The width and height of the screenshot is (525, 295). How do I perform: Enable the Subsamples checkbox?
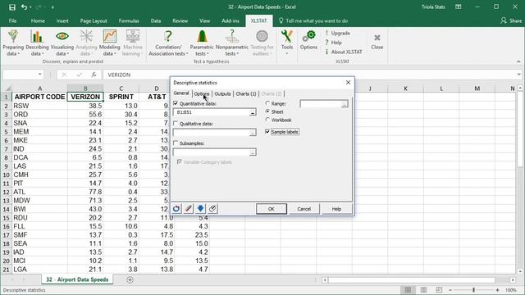point(176,143)
